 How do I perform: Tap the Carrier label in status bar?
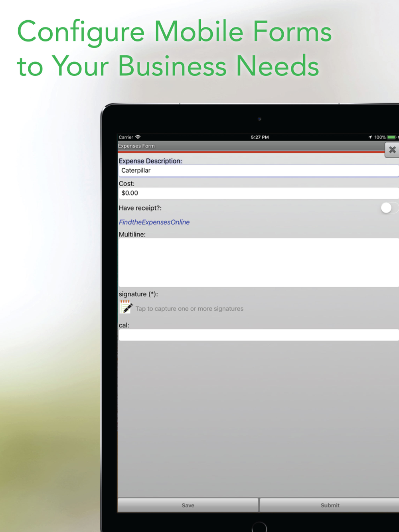point(126,137)
